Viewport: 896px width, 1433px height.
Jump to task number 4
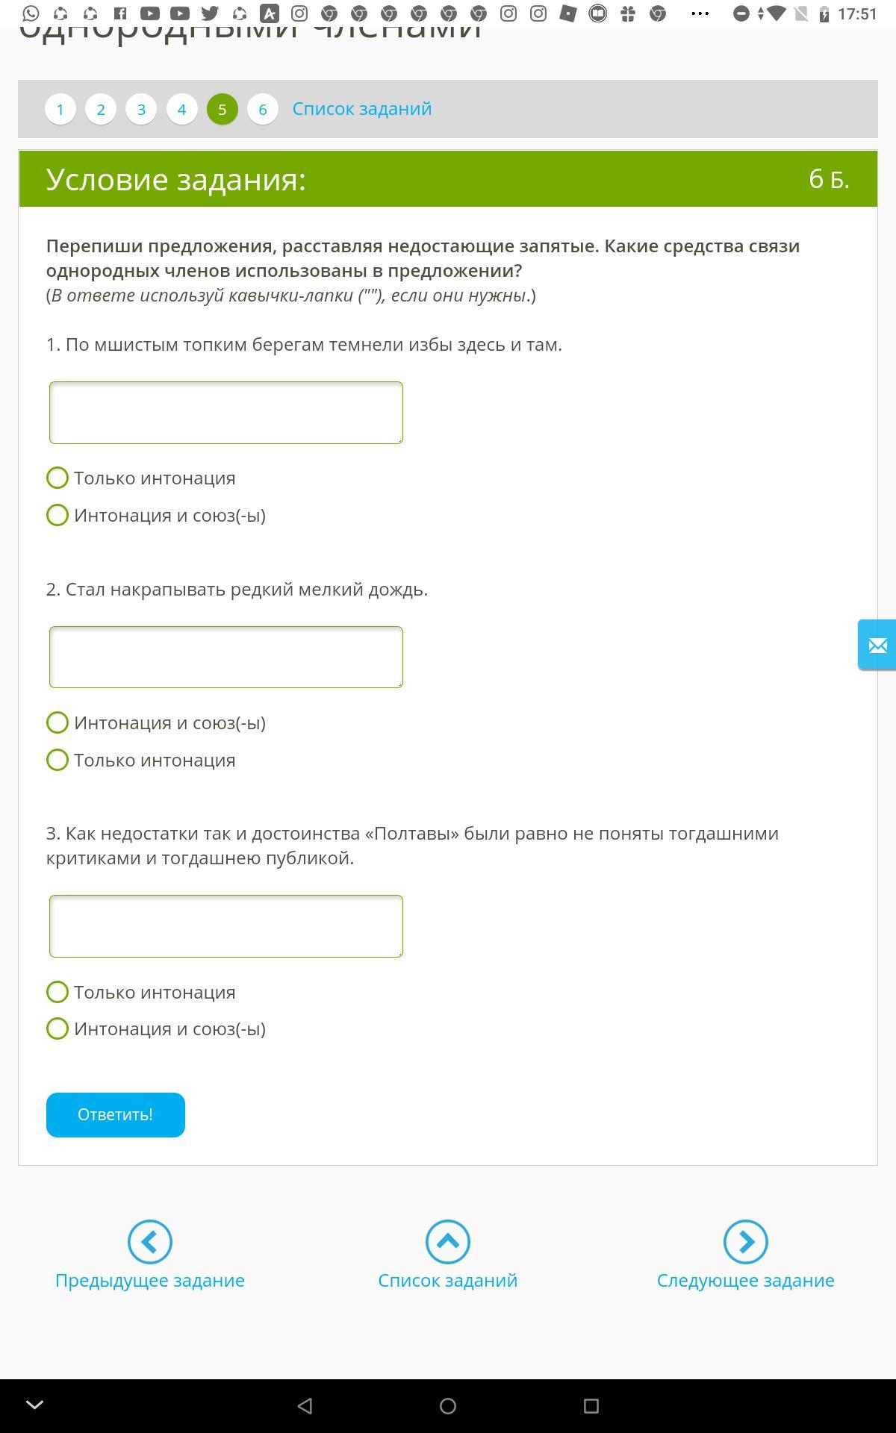point(181,109)
